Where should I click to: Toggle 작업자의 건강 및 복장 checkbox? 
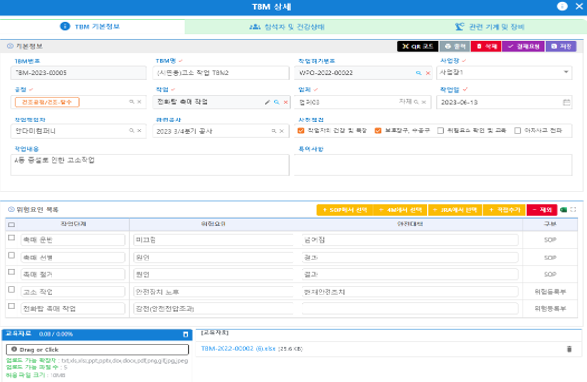(301, 130)
